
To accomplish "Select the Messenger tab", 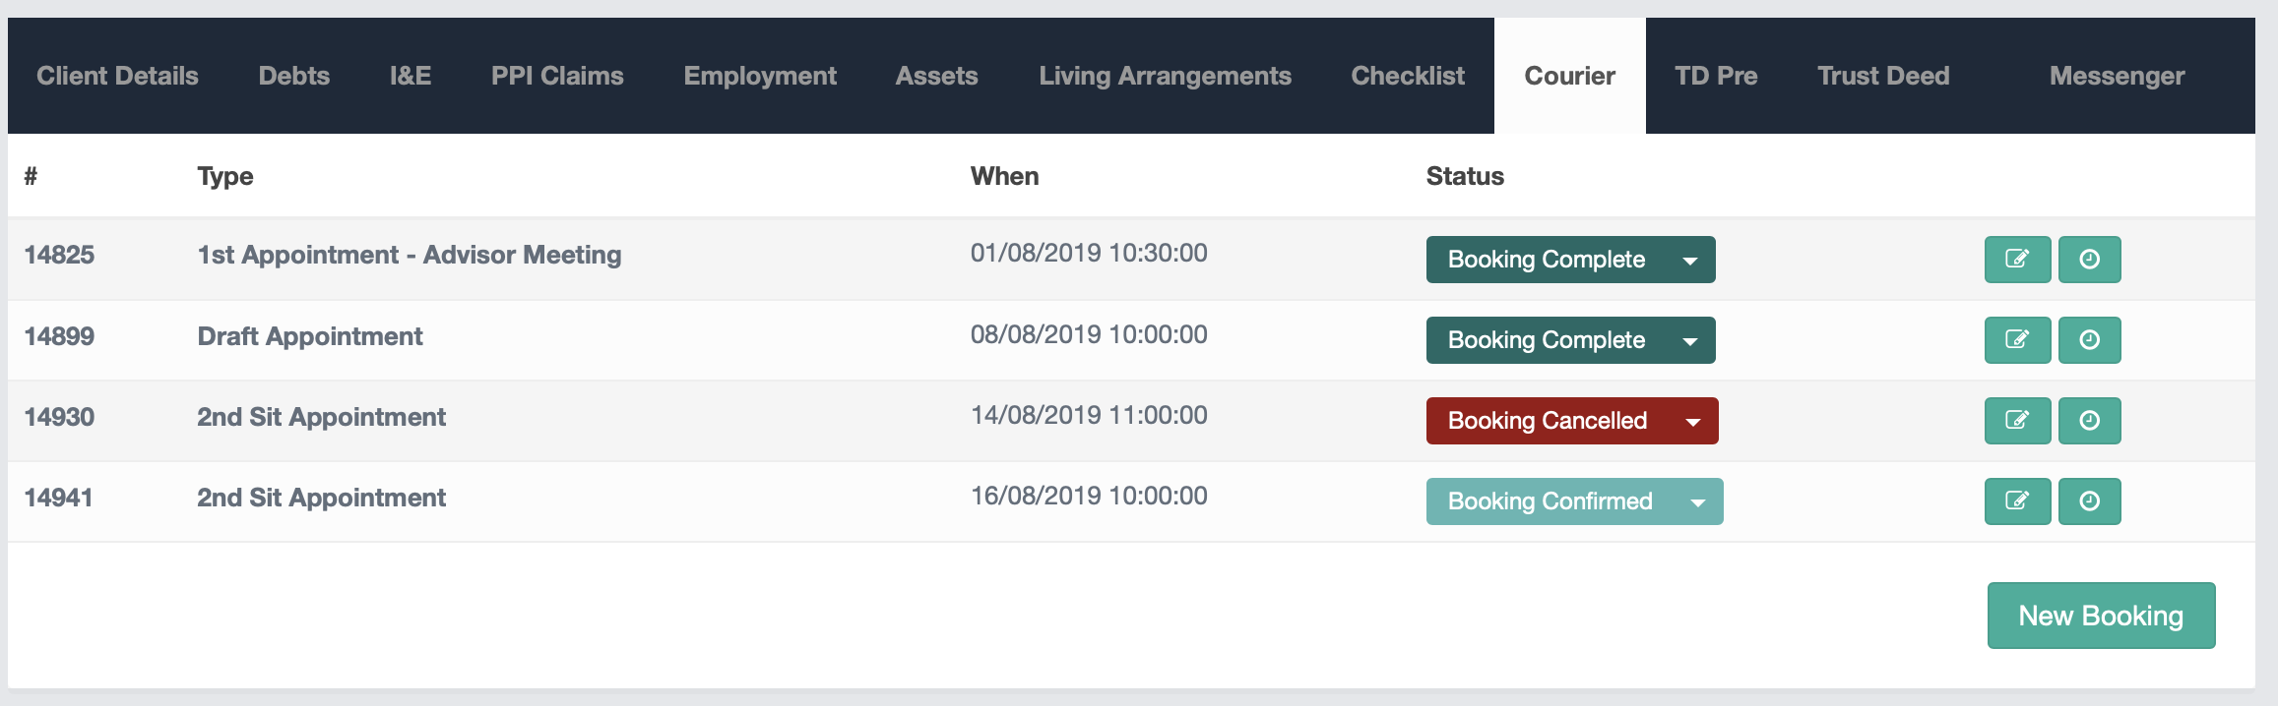I will click(2117, 76).
